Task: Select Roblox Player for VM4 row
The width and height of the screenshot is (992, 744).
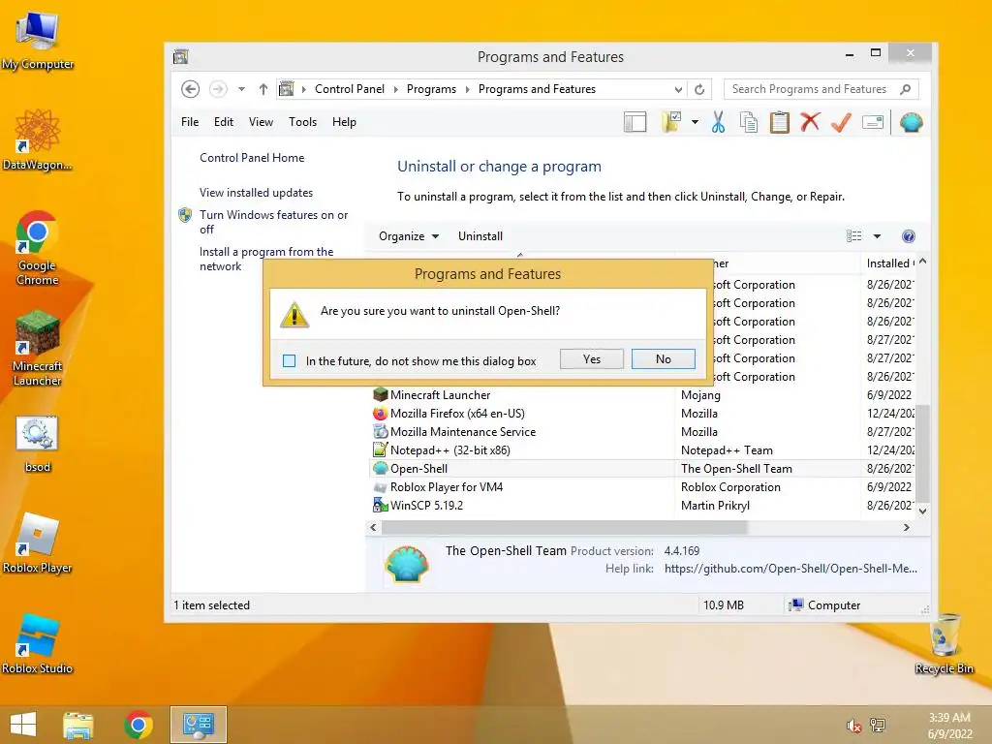Action: (642, 486)
